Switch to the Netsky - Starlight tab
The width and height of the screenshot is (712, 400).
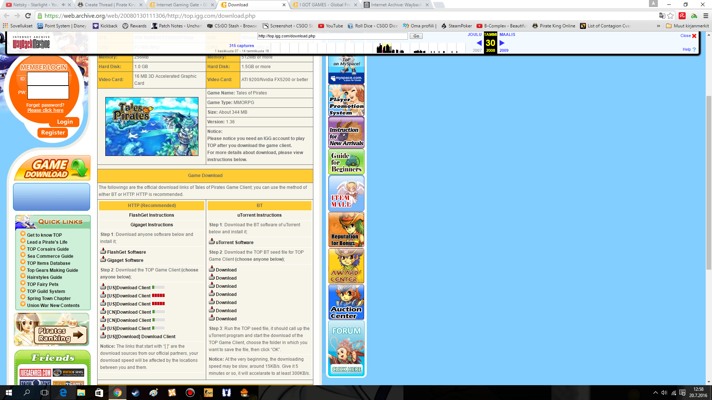[x=32, y=5]
